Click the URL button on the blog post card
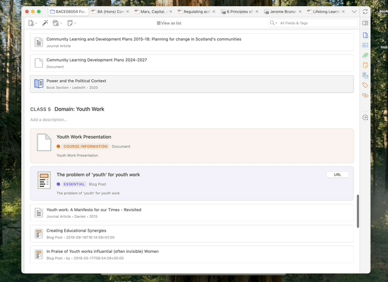388x282 pixels. click(x=338, y=174)
